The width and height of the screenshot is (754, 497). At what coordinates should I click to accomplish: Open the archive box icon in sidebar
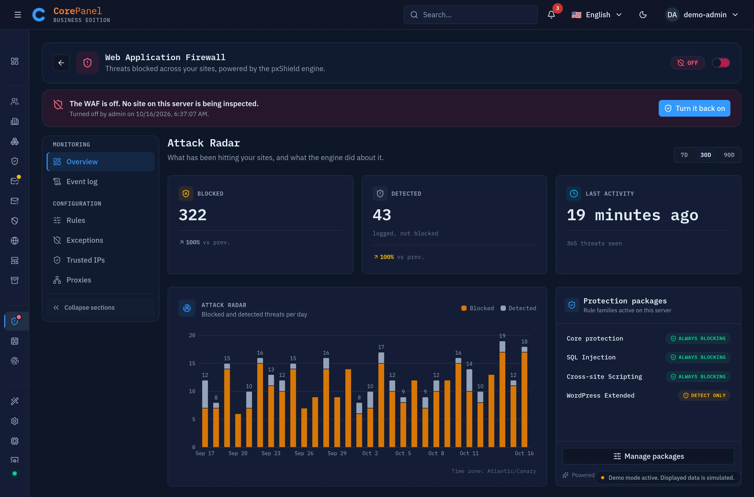(x=15, y=280)
